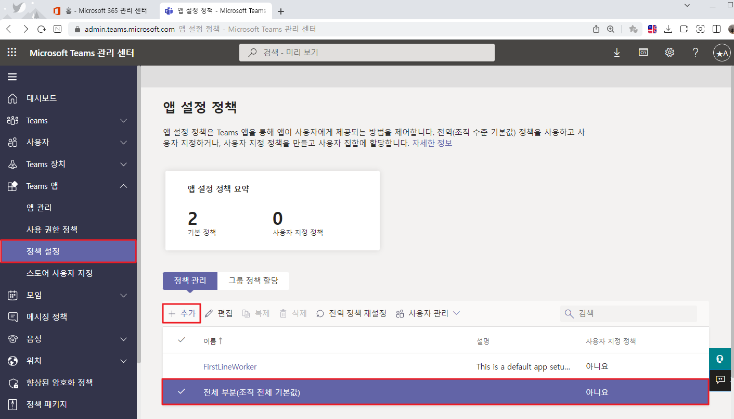Open the 사용자 관리 dropdown
This screenshot has height=419, width=734.
428,313
